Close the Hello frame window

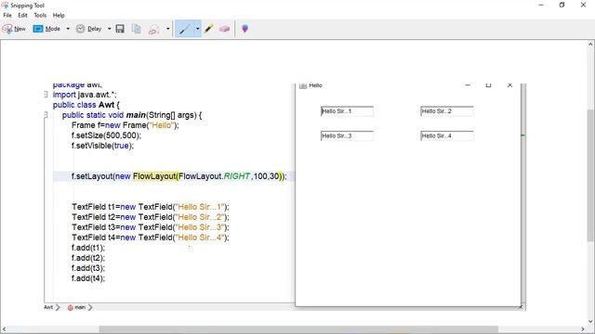[x=509, y=85]
